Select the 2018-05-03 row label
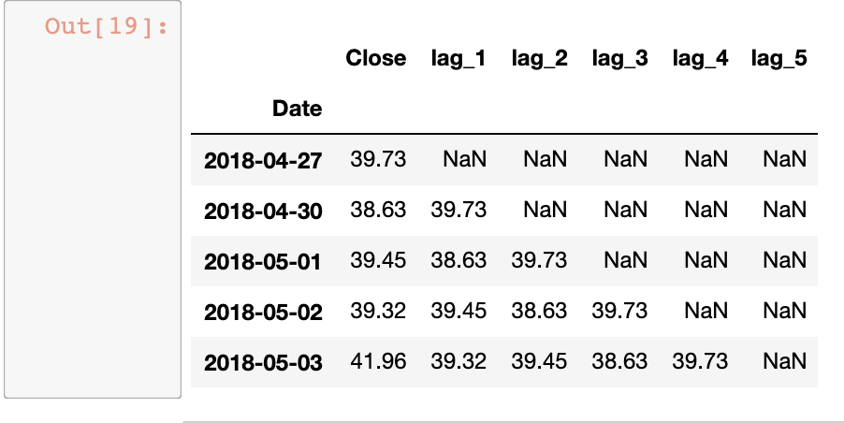Viewport: 844px width, 423px height. coord(263,362)
